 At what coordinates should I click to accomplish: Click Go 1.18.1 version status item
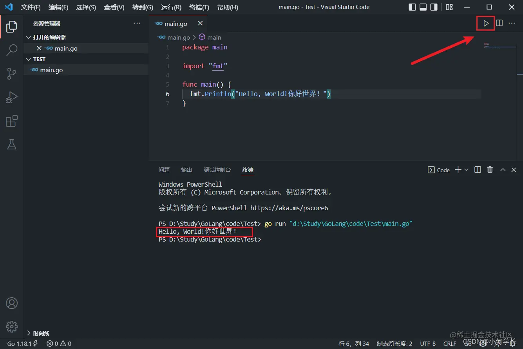pos(22,344)
